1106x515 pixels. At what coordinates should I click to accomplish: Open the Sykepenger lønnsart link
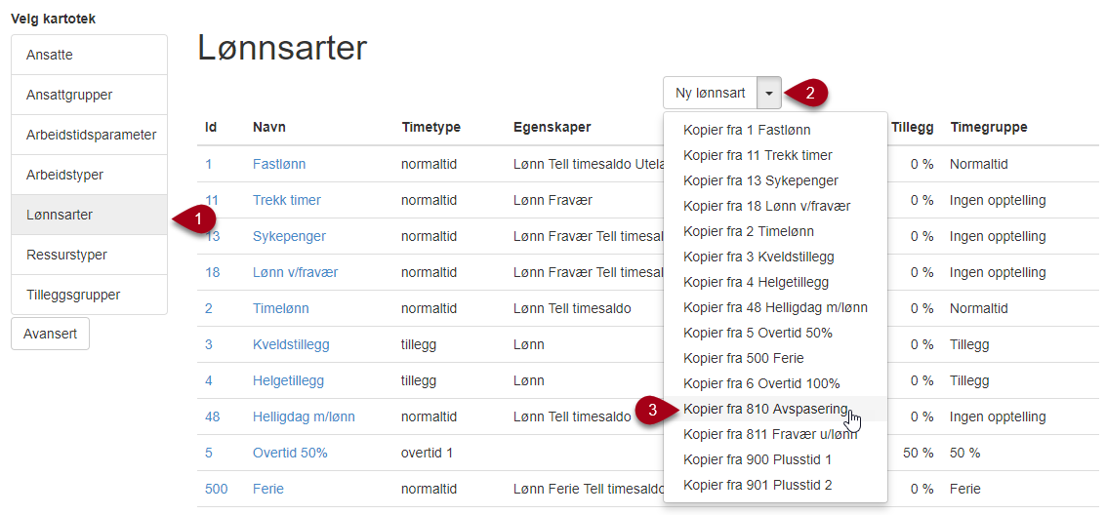pos(289,236)
